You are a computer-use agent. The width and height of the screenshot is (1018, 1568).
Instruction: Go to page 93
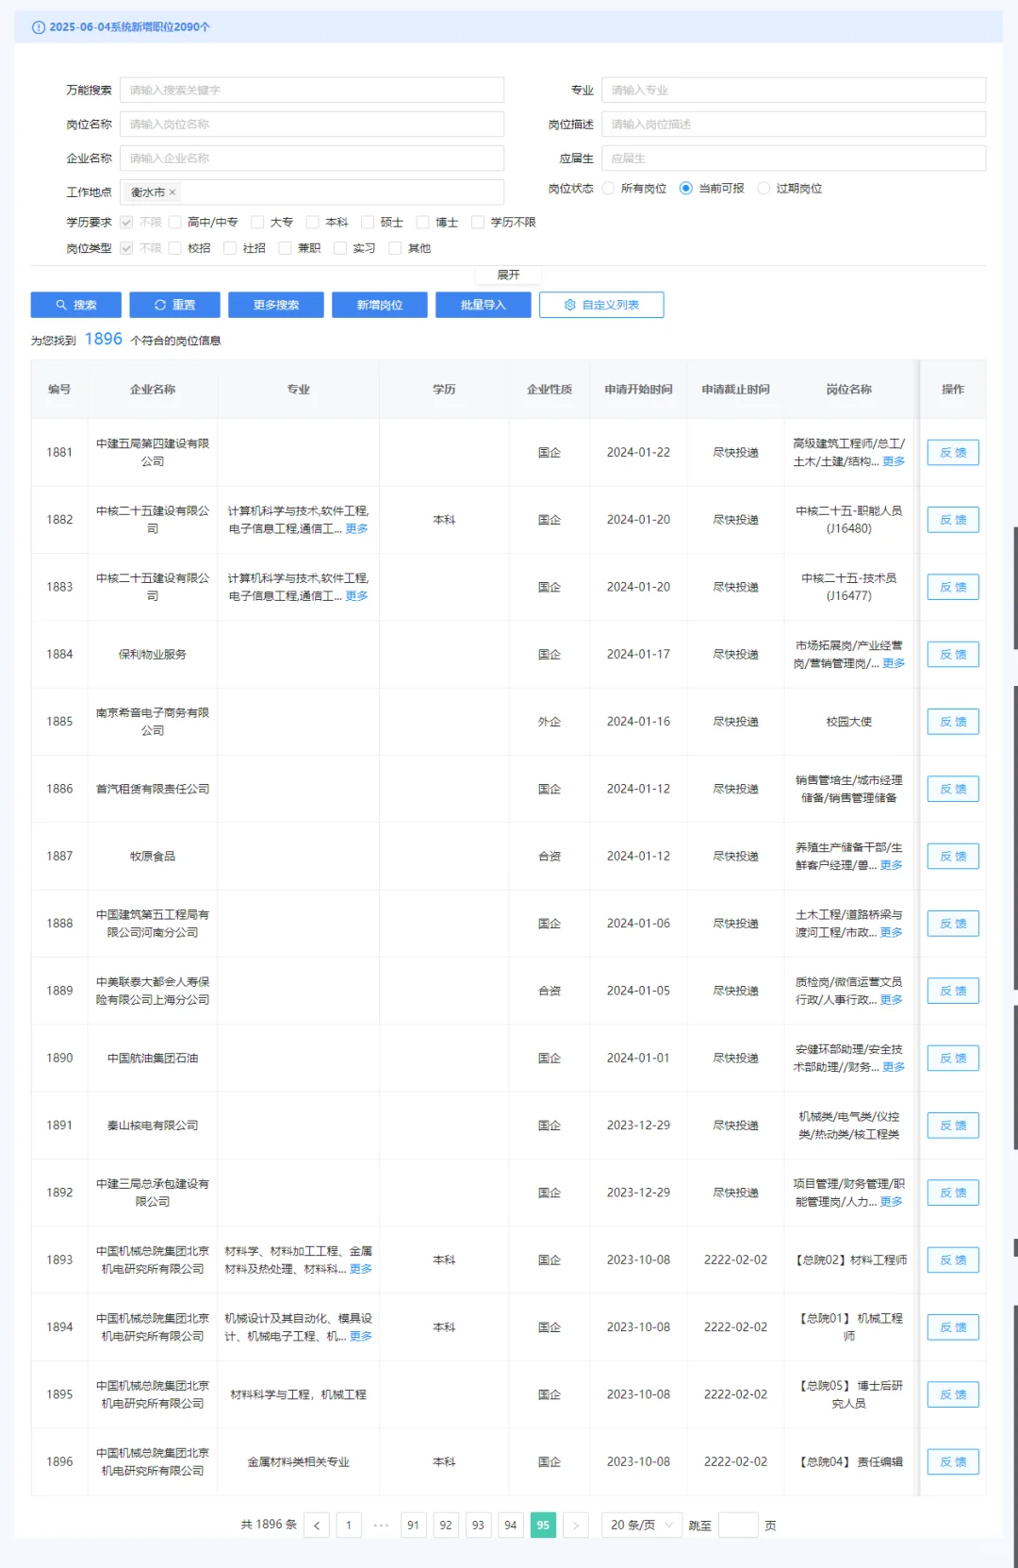[x=478, y=1526]
